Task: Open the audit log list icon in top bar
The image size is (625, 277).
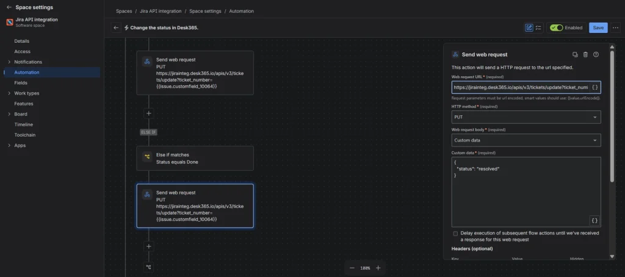Action: coord(538,28)
